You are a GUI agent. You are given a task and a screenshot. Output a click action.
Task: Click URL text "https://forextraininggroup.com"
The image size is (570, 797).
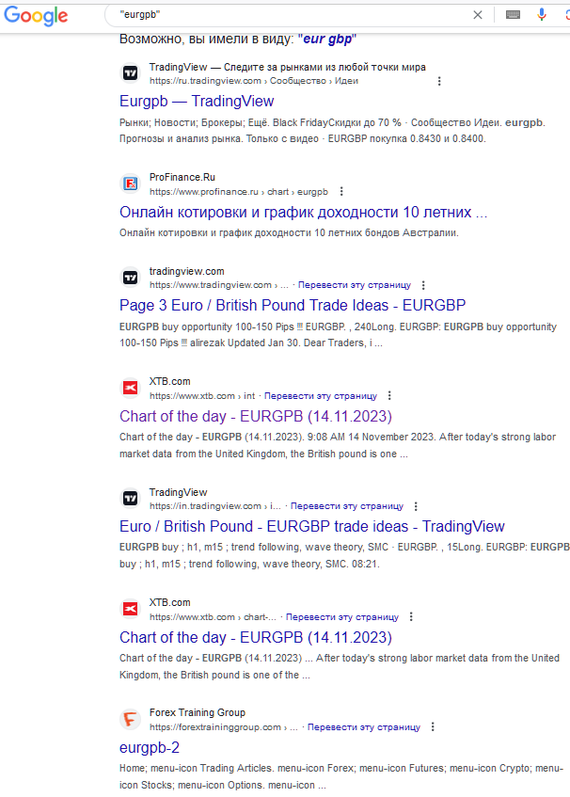click(x=214, y=727)
